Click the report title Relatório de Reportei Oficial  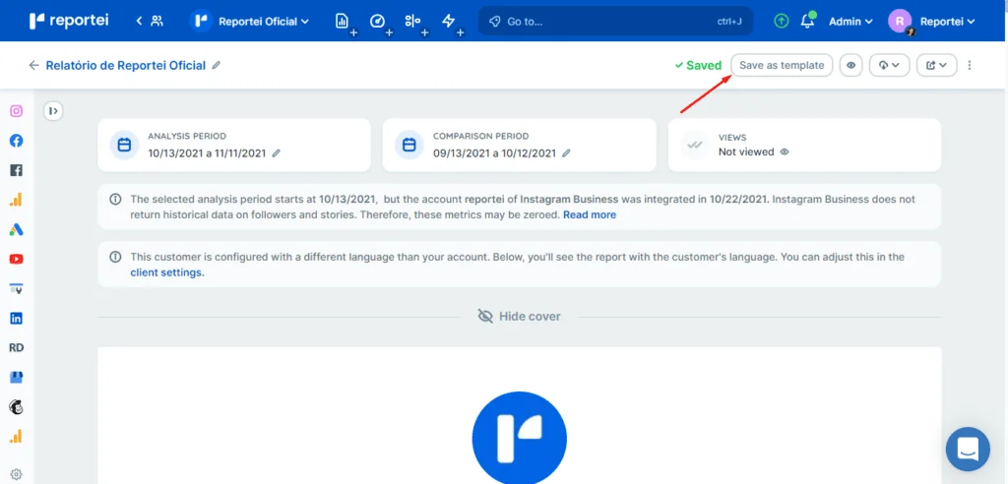126,65
